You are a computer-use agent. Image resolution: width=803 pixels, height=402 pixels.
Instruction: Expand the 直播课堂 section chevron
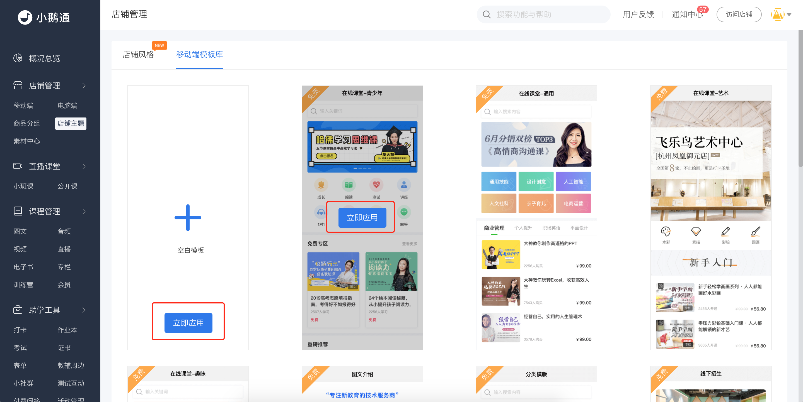(x=84, y=166)
